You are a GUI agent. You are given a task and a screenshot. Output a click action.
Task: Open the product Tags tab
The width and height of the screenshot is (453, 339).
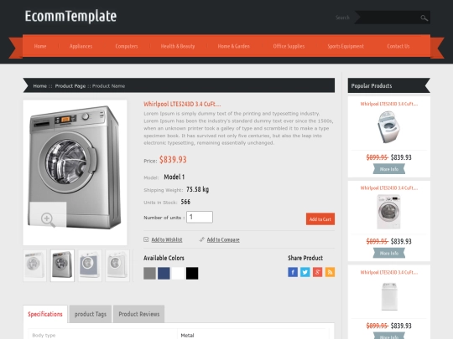91,314
